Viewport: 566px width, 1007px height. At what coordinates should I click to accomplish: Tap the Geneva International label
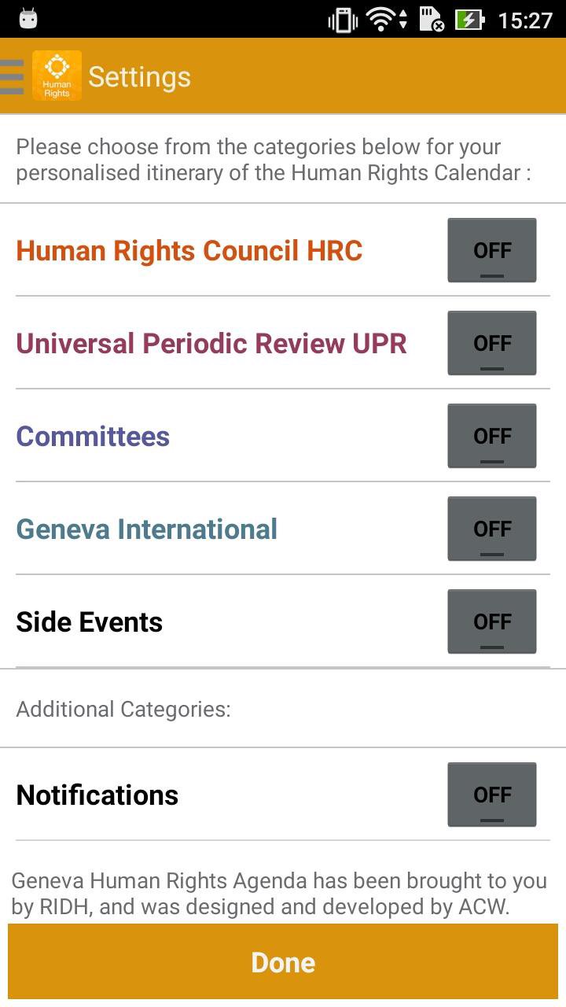(147, 529)
